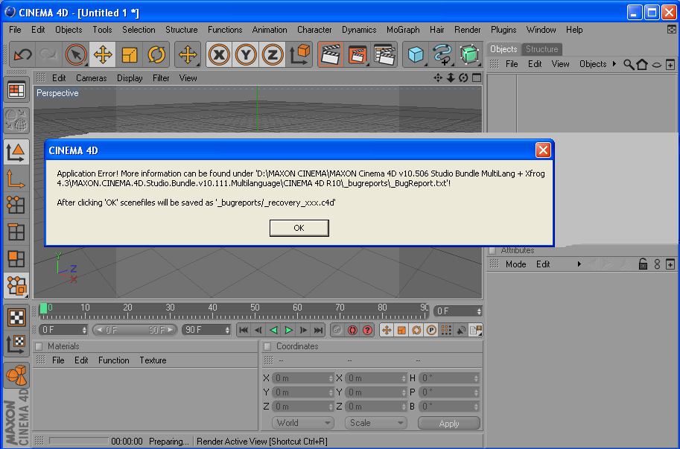
Task: Switch the coordinate system icon
Action: click(299, 54)
